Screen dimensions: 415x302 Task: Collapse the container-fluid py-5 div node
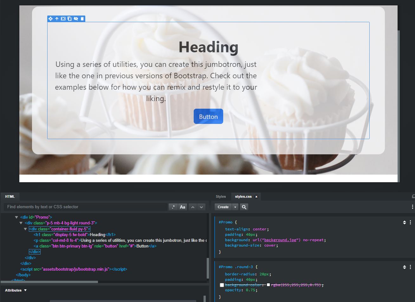[25, 229]
